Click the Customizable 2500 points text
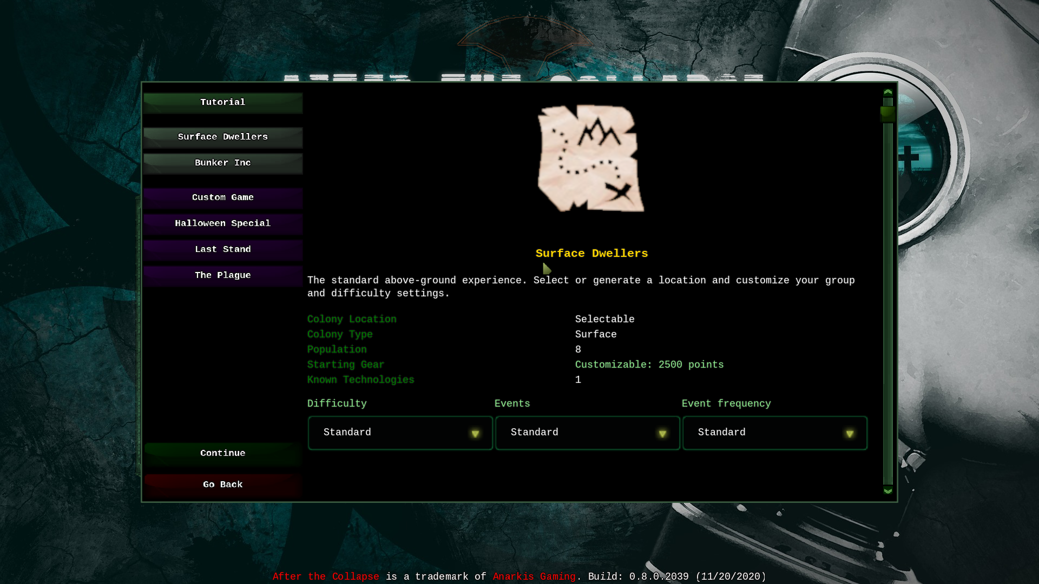This screenshot has height=584, width=1039. 649,365
